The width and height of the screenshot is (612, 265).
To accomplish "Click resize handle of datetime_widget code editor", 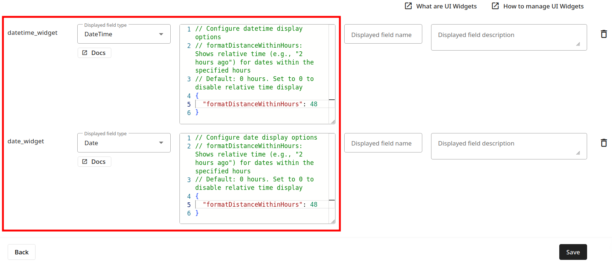I will 333,122.
